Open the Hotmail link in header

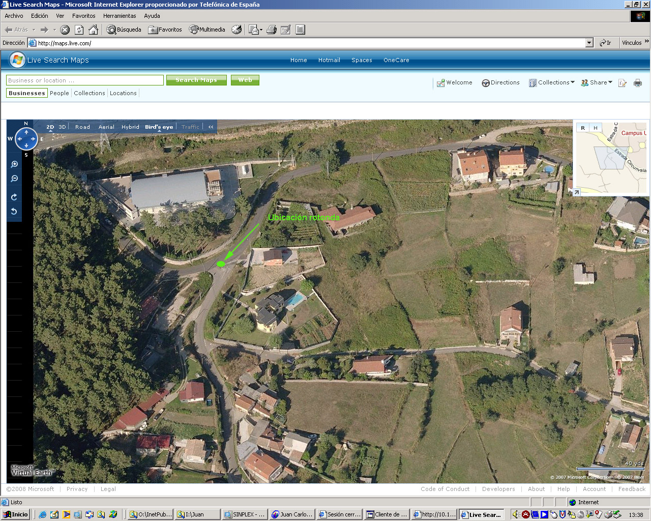(329, 60)
